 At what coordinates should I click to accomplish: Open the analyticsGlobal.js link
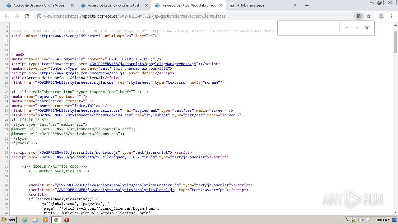click(x=116, y=190)
